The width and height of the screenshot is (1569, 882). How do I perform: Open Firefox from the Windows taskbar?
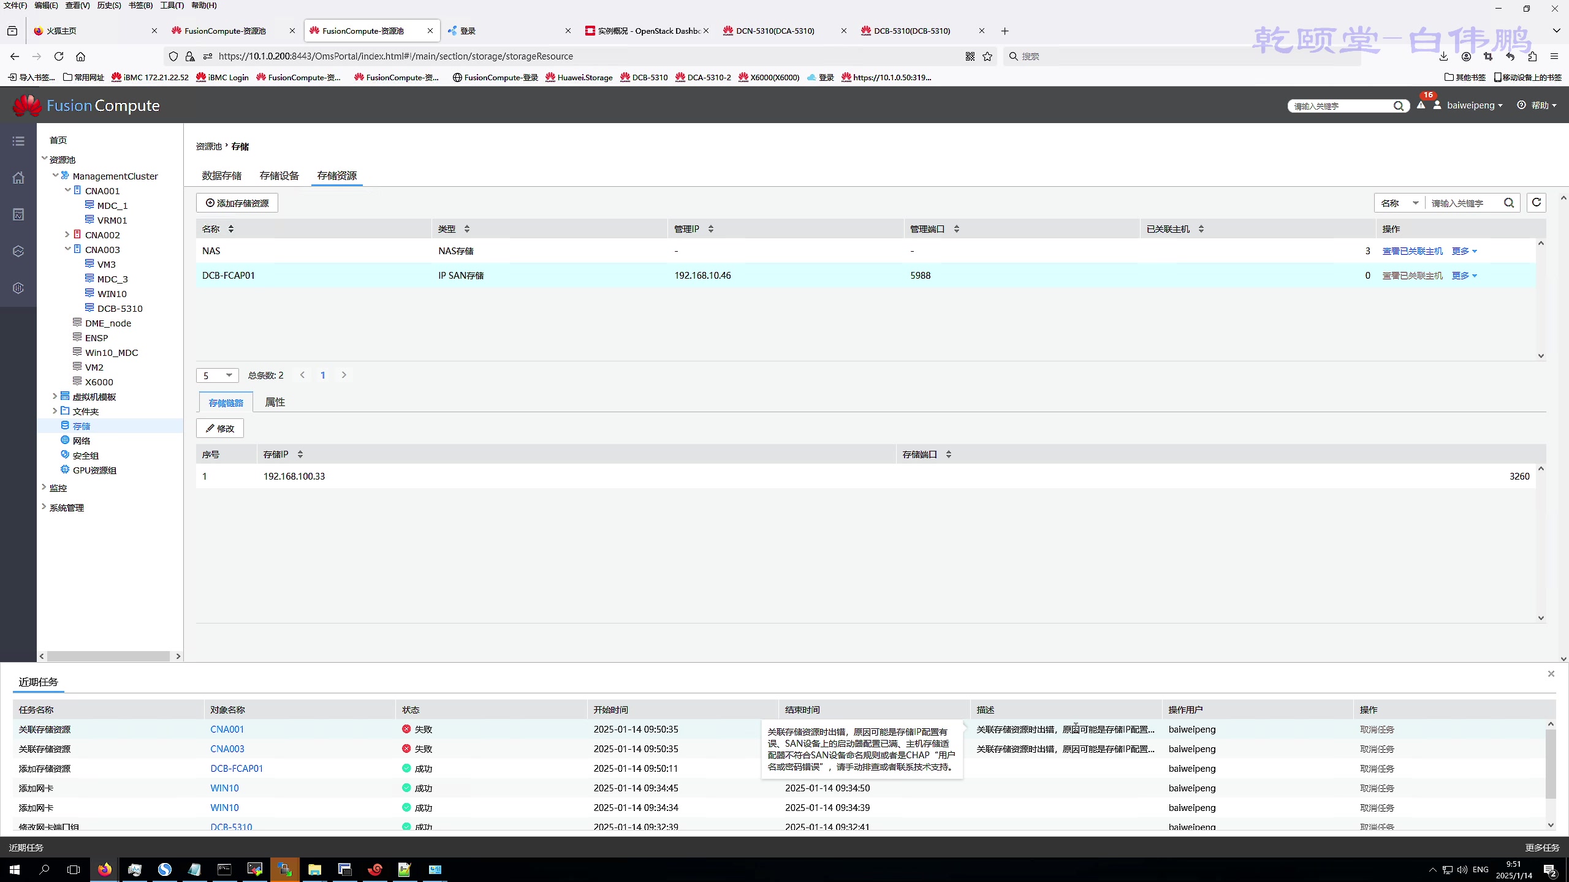click(x=103, y=869)
